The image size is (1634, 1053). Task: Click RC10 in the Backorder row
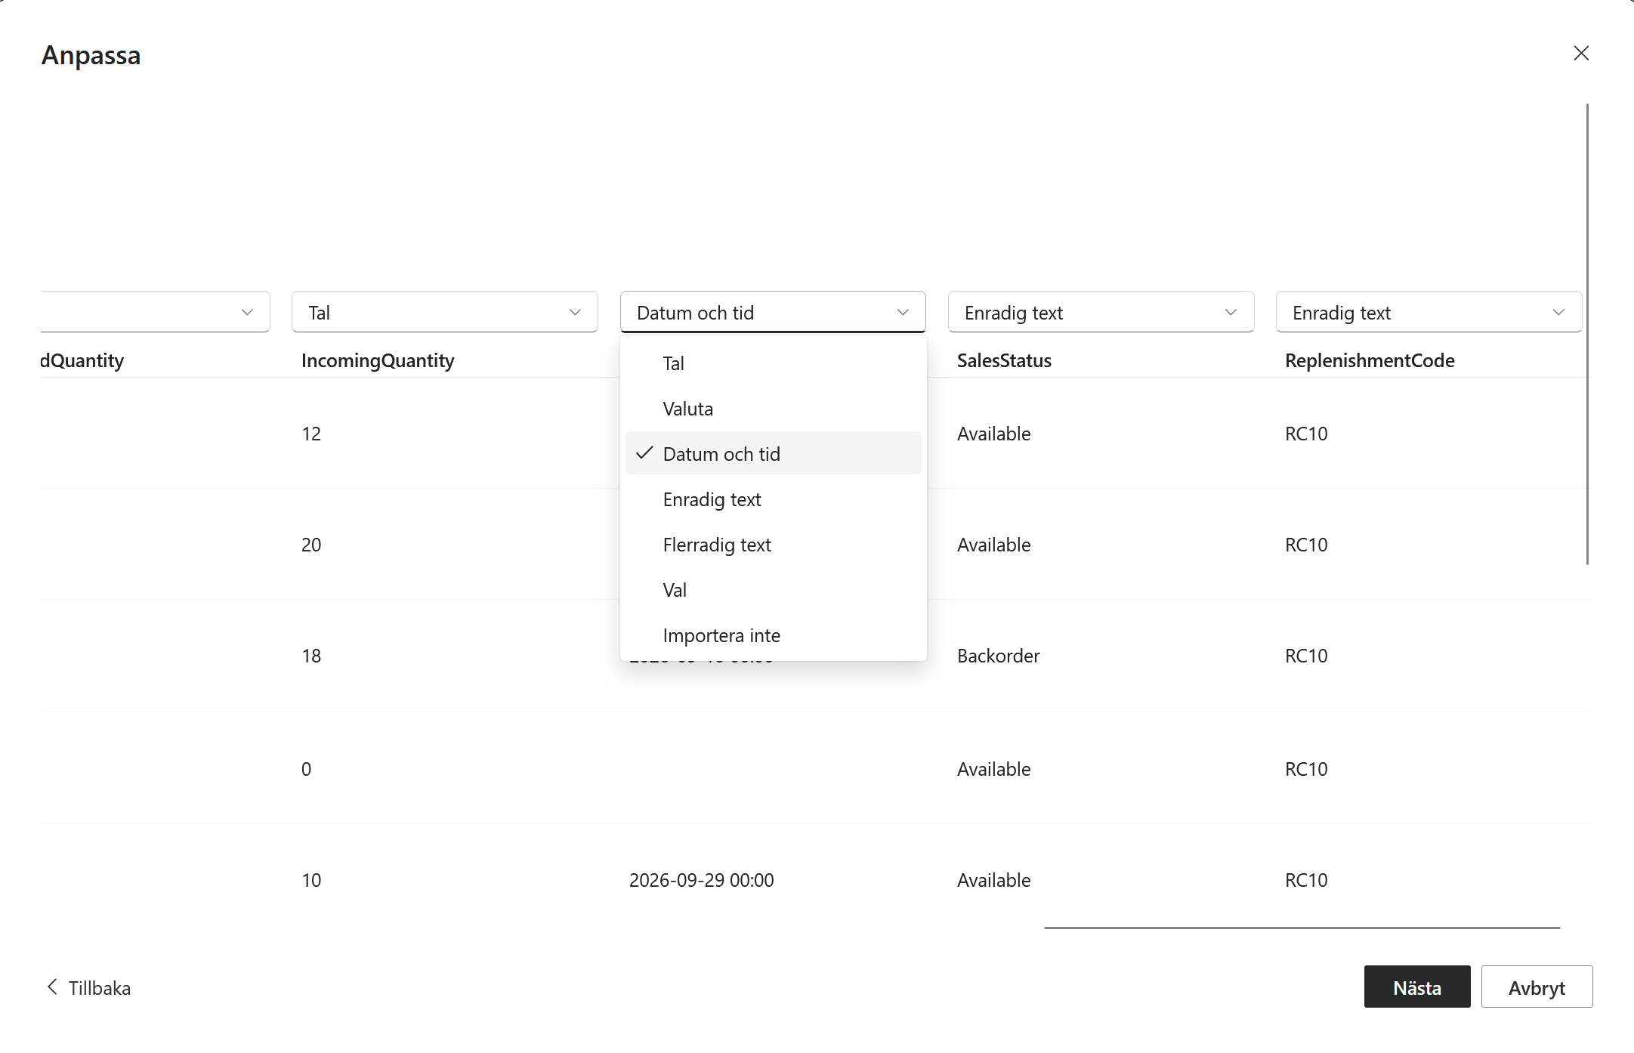point(1306,656)
